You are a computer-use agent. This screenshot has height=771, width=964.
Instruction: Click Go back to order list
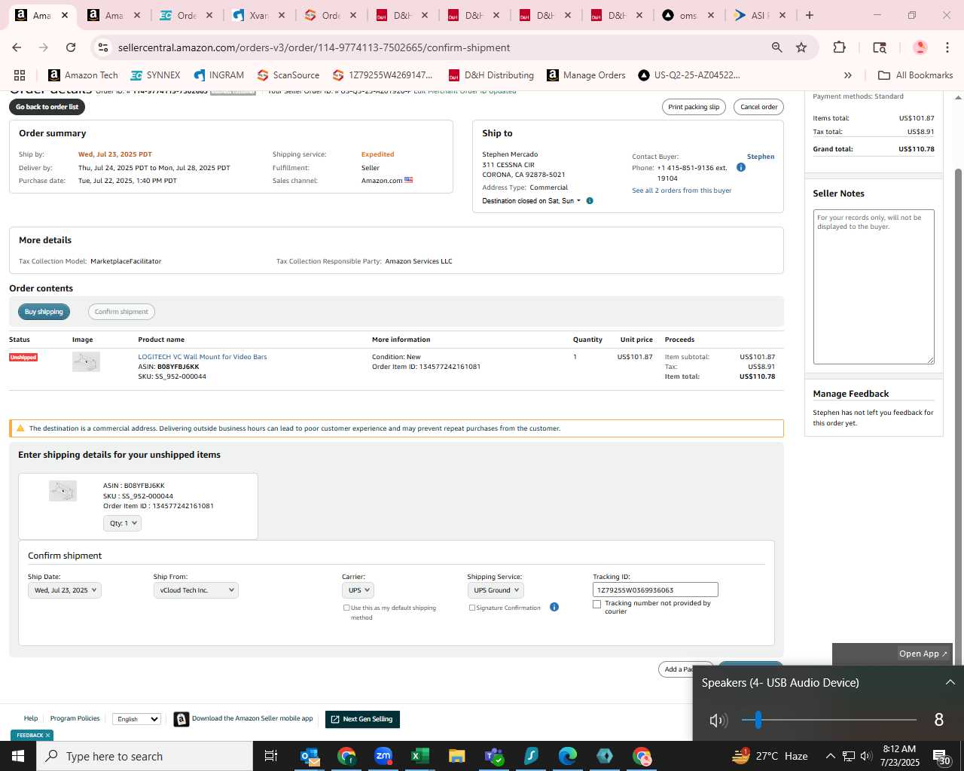pos(47,107)
